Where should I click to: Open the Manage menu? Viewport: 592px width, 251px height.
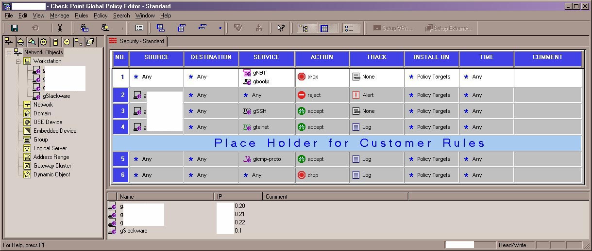[x=60, y=16]
